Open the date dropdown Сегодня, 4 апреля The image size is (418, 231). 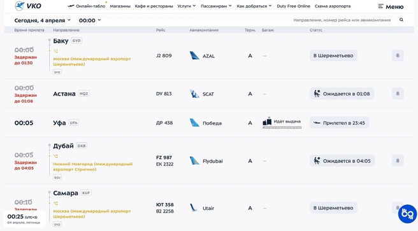[43, 20]
